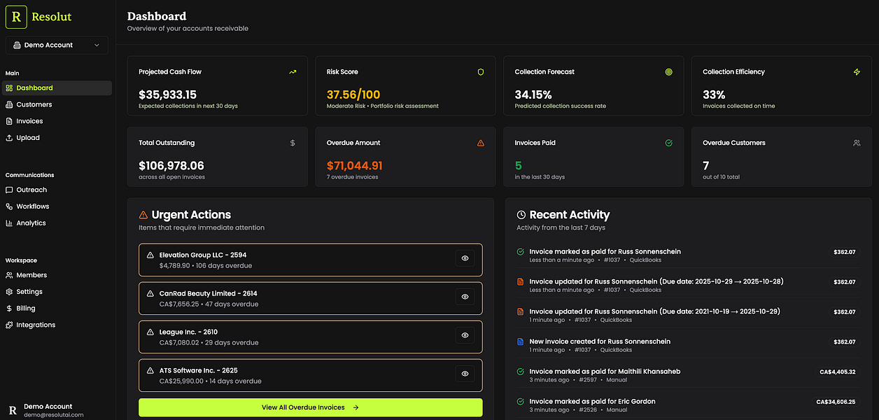Click the Invoices Paid checkmark icon
The image size is (879, 420).
pyautogui.click(x=668, y=143)
